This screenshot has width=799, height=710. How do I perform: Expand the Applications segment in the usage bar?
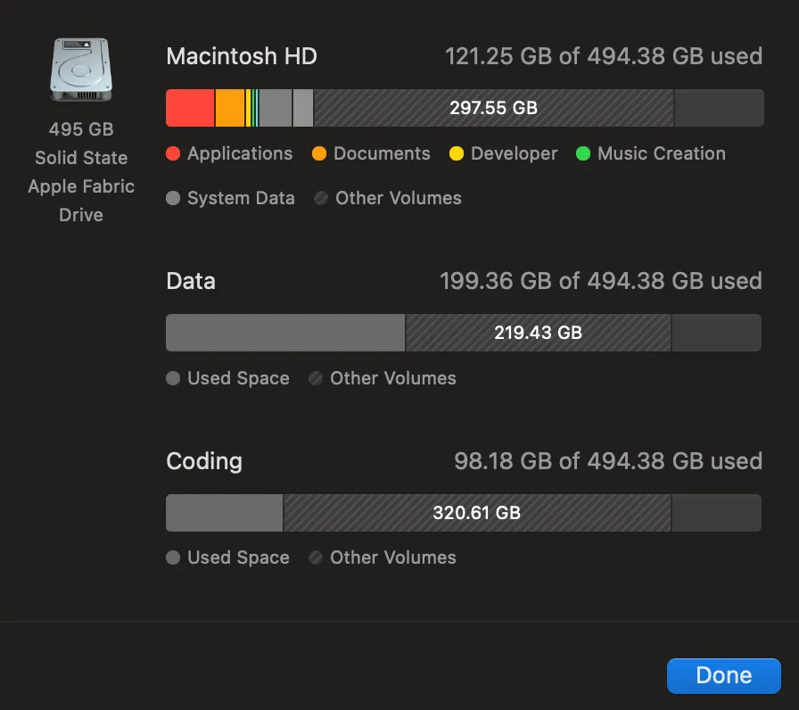tap(188, 107)
